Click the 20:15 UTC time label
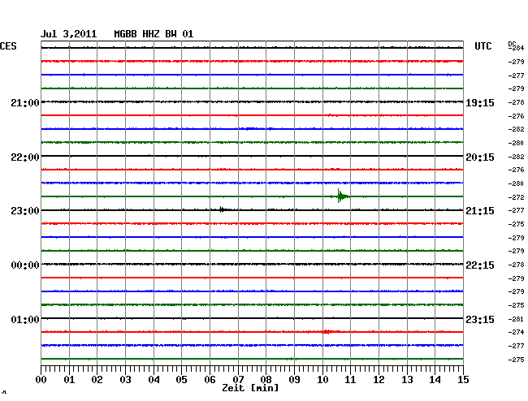 (x=480, y=157)
